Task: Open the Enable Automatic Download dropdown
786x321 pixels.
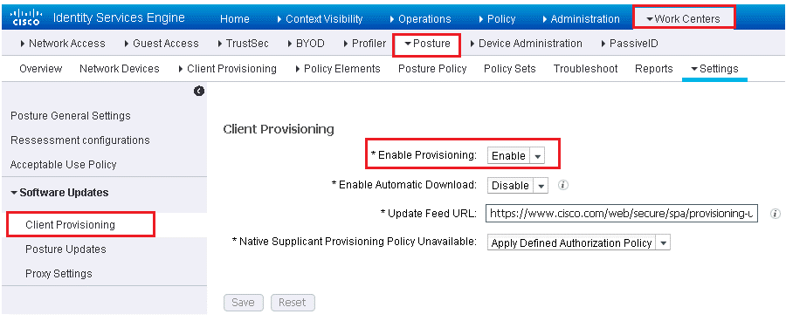Action: tap(518, 185)
